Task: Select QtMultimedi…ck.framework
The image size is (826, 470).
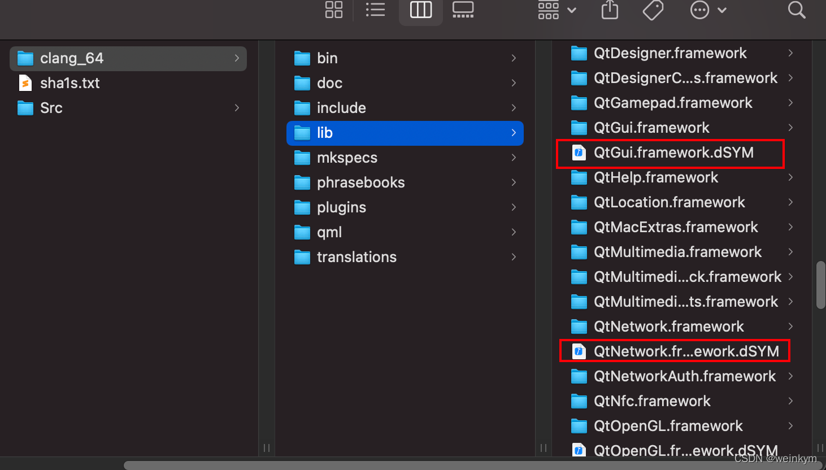Action: pyautogui.click(x=682, y=277)
